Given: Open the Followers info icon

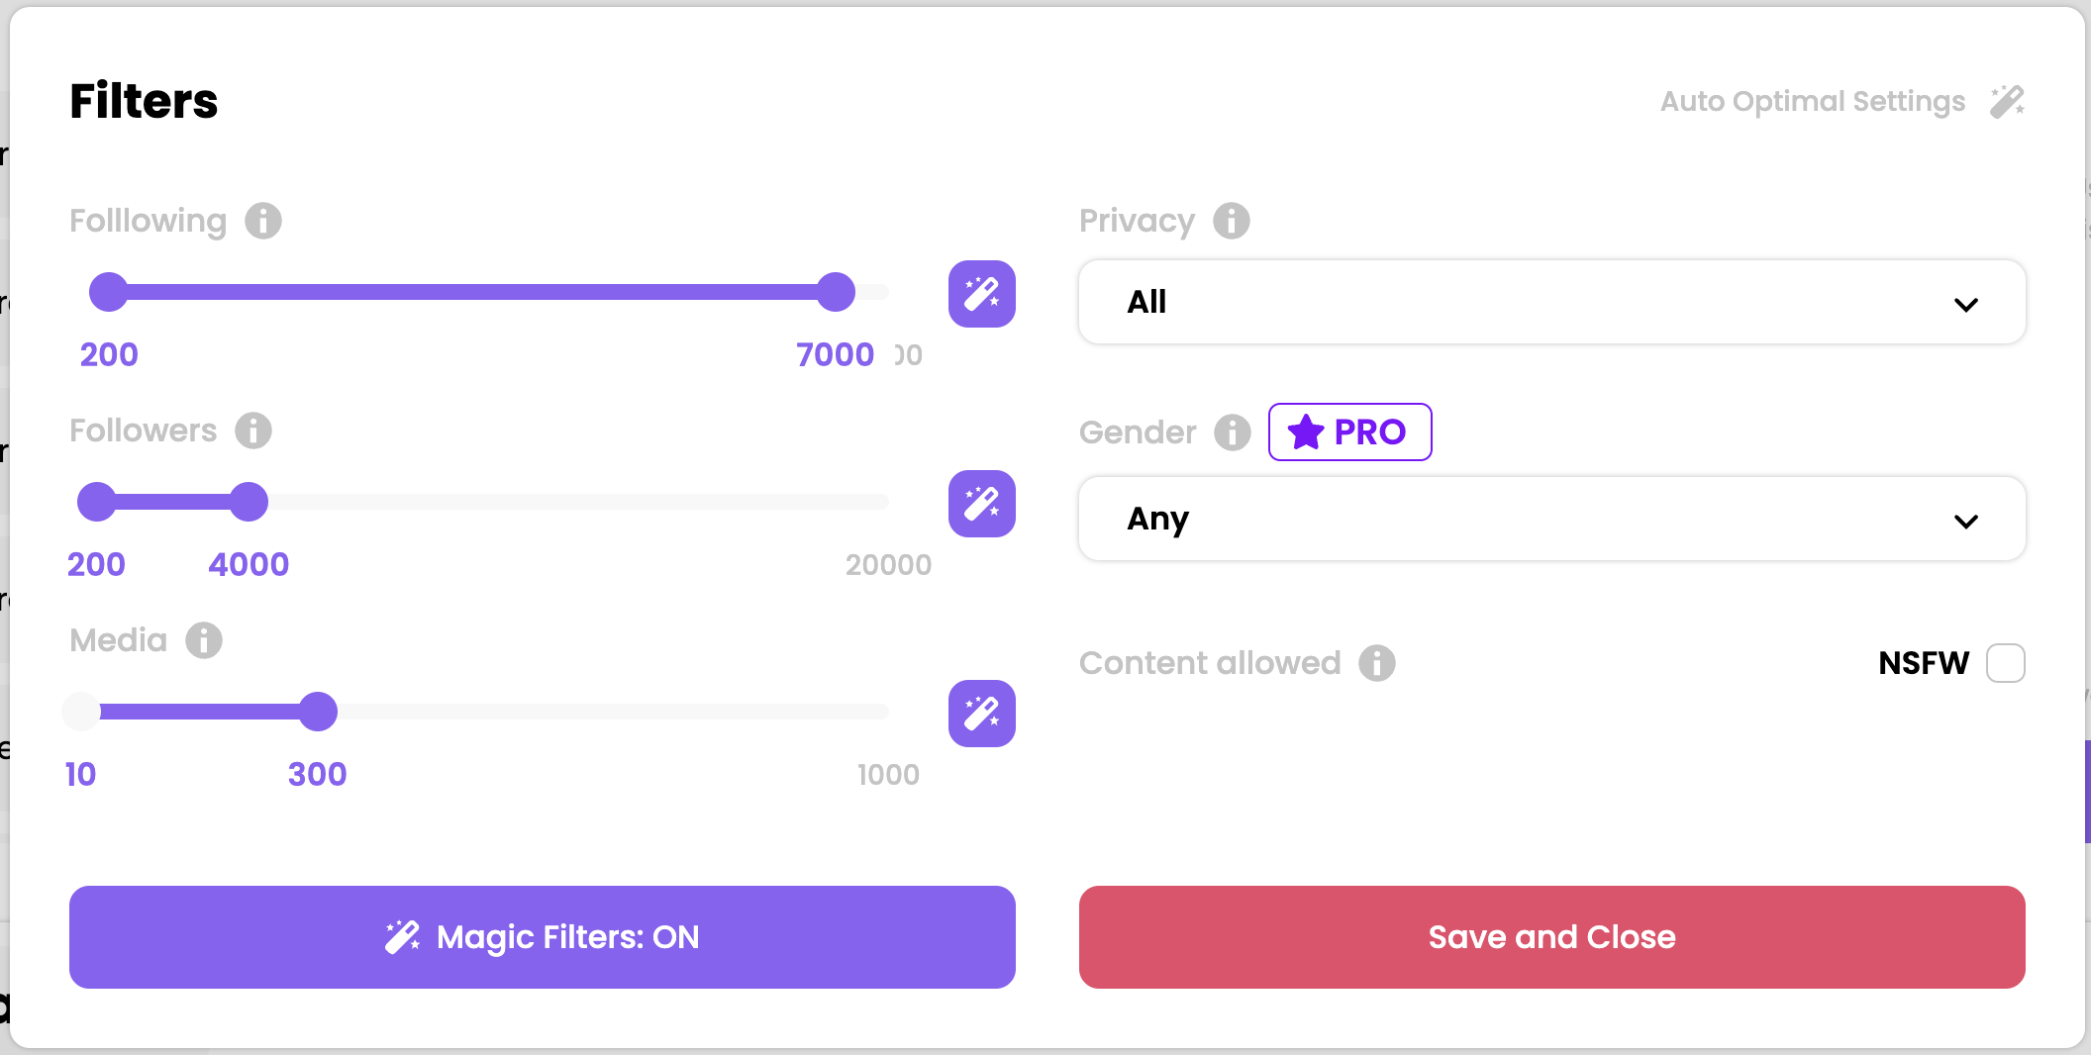Looking at the screenshot, I should pyautogui.click(x=253, y=431).
